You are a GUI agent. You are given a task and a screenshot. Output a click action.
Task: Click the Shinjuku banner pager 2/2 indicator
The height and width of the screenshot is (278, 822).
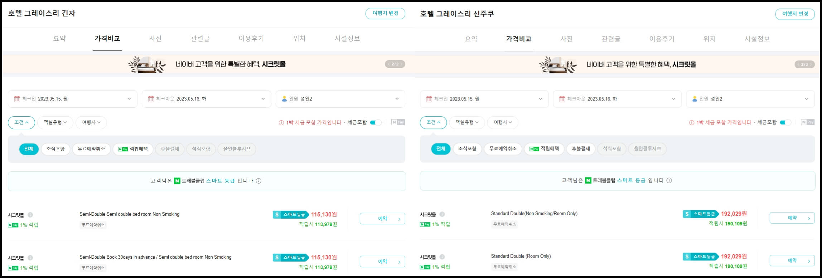coord(804,65)
